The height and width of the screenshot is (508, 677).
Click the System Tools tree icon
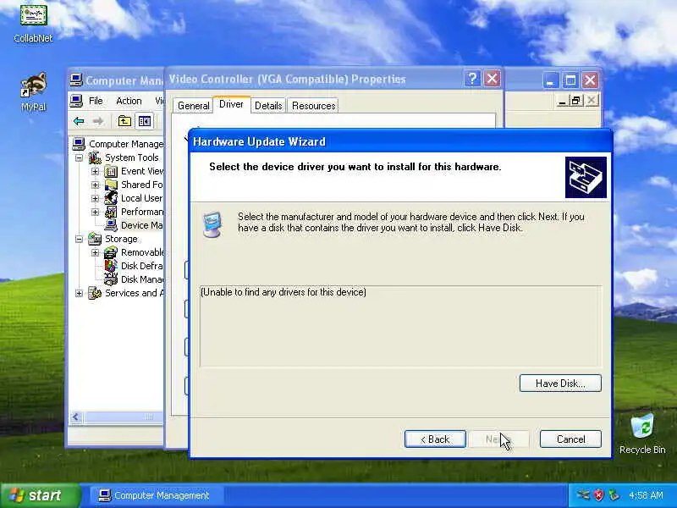point(95,157)
